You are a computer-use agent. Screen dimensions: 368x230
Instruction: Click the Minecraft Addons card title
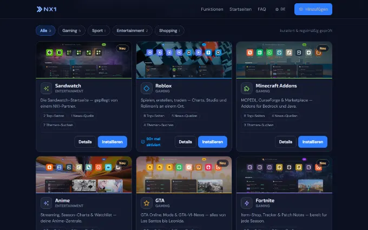[276, 86]
